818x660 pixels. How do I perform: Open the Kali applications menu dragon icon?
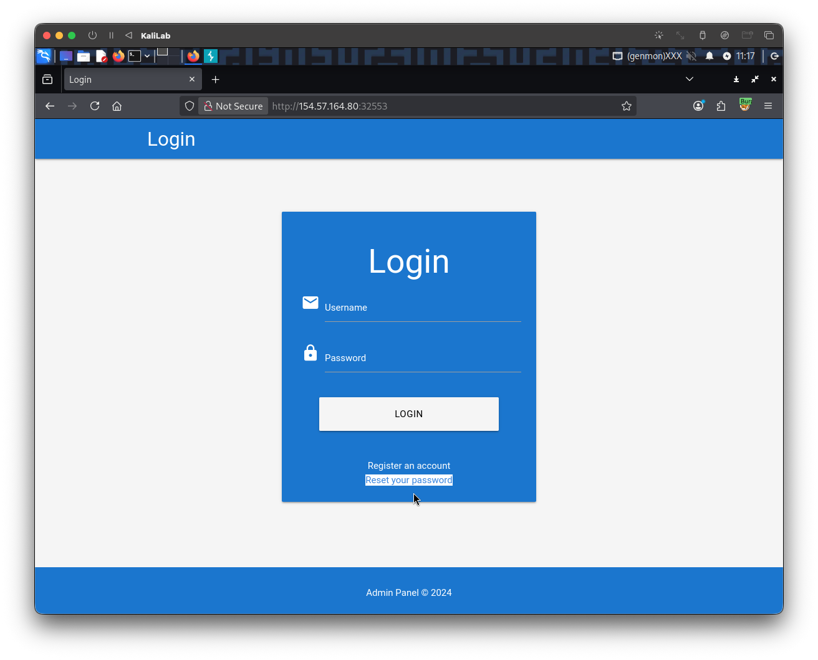pos(44,56)
